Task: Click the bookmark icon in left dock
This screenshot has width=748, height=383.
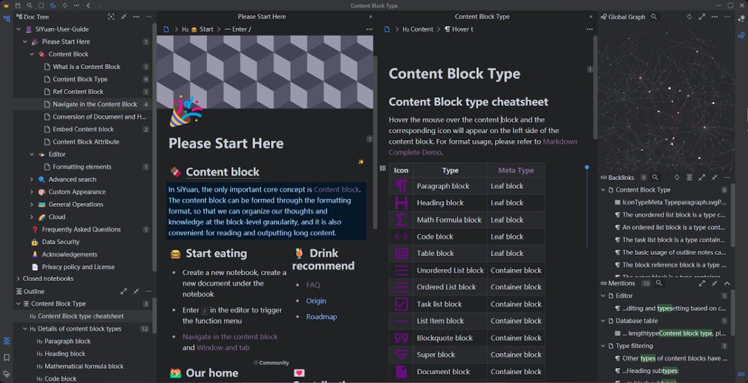Action: (6, 357)
